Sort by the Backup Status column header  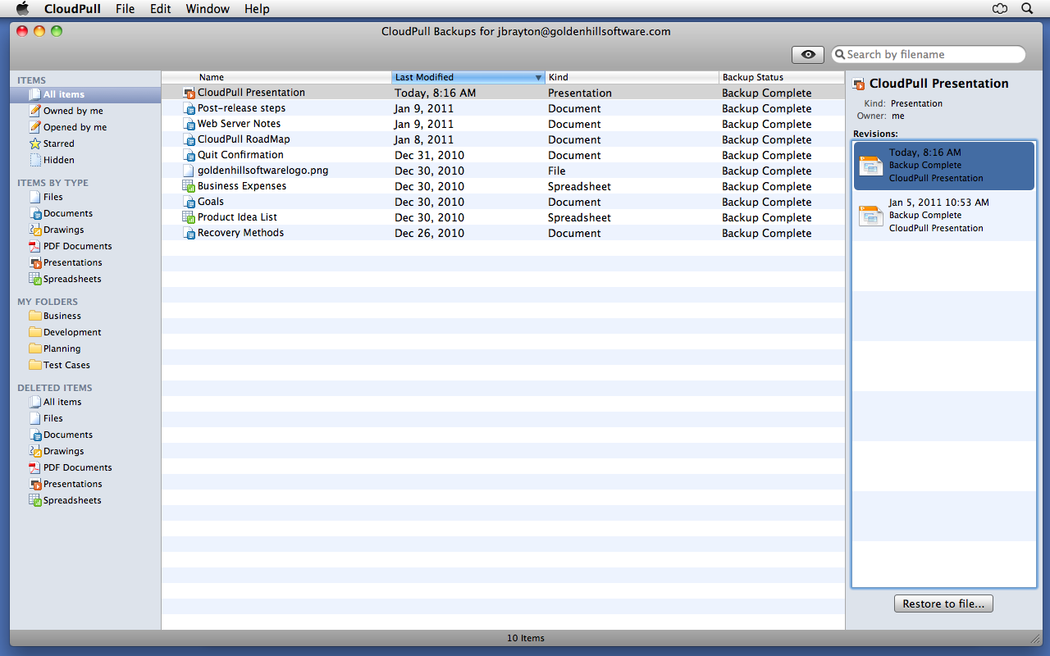(781, 77)
